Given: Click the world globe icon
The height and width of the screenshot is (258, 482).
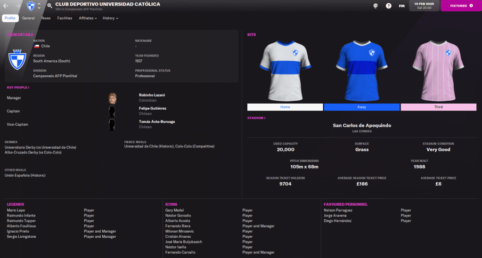Looking at the screenshot, I should pos(375,6).
